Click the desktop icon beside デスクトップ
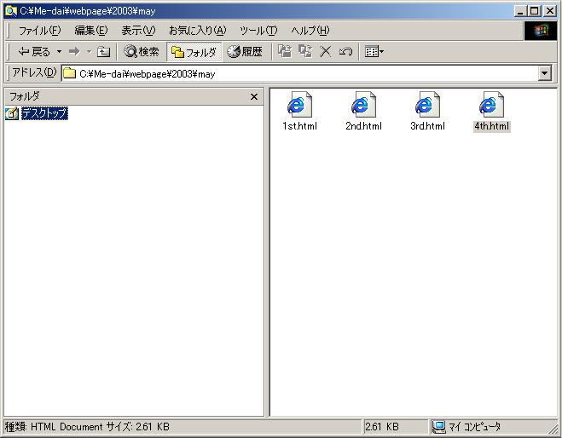The image size is (562, 438). [x=12, y=113]
